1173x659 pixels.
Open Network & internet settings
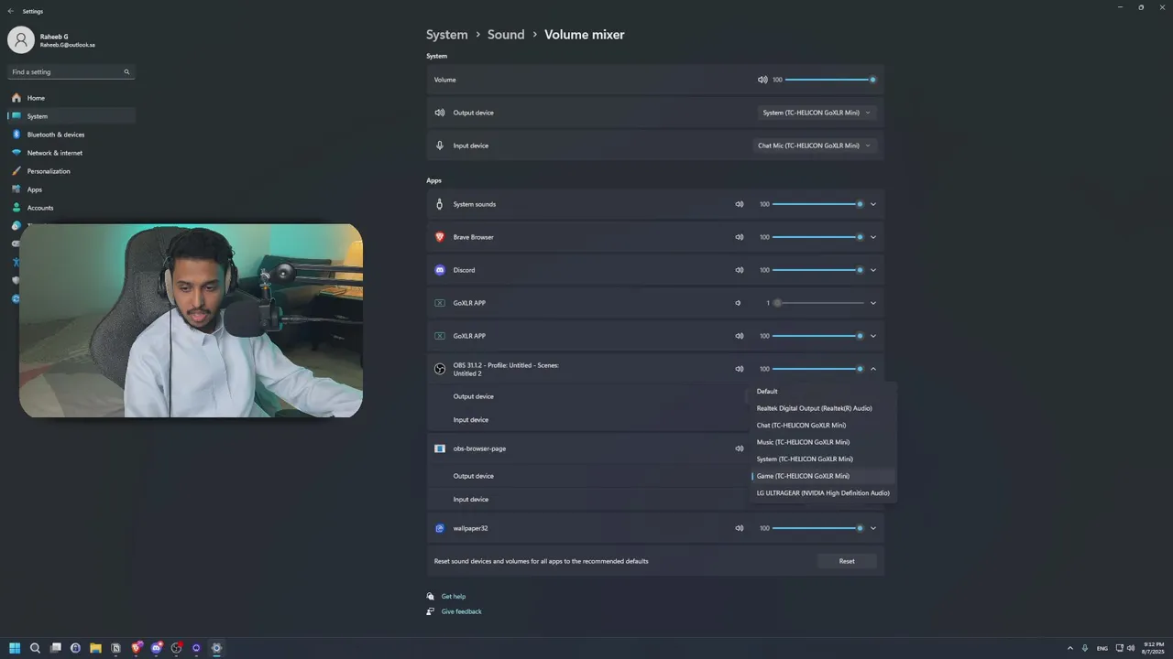[71, 153]
